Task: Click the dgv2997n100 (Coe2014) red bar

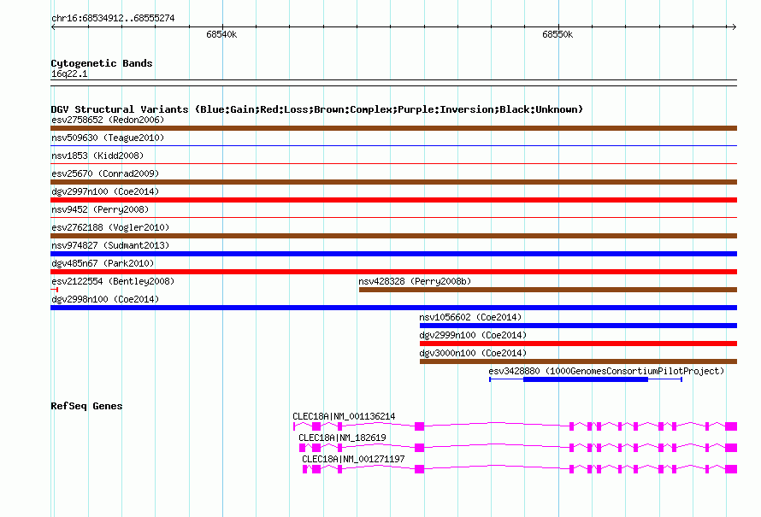Action: (393, 200)
